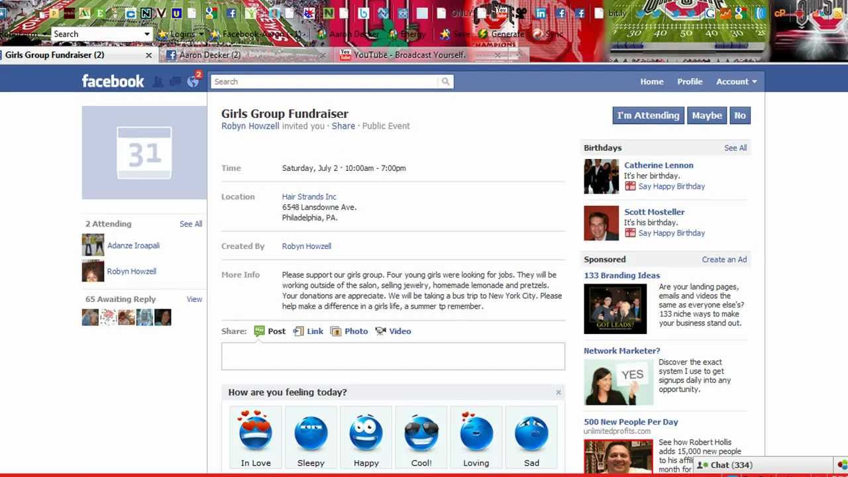Open the Profile link in header
Image resolution: width=848 pixels, height=477 pixels.
pos(690,81)
